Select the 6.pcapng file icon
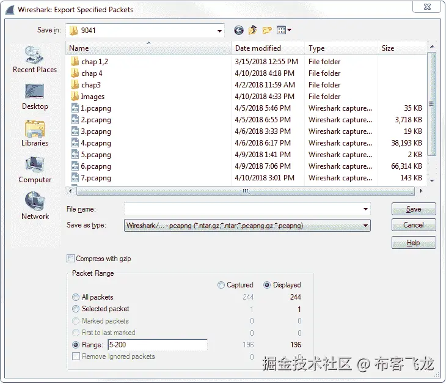 (75, 166)
